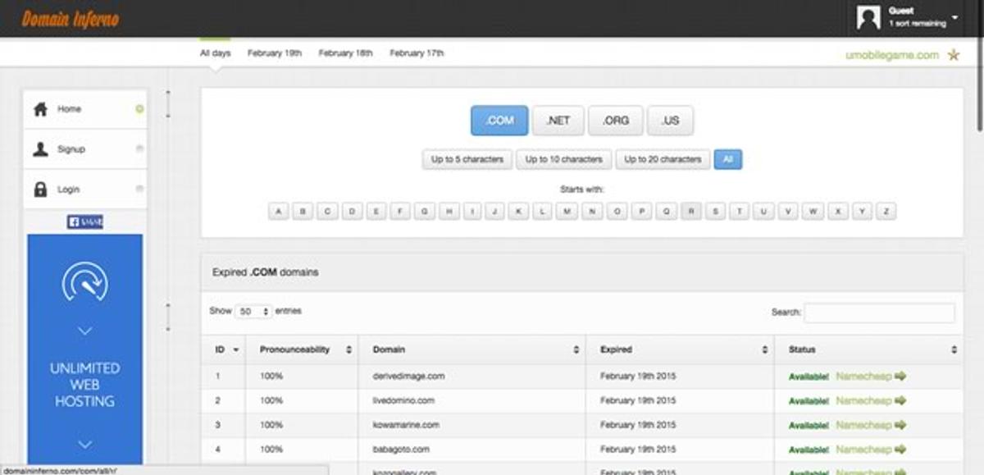
Task: Click the speedometer icon in hosting ad
Action: [84, 281]
